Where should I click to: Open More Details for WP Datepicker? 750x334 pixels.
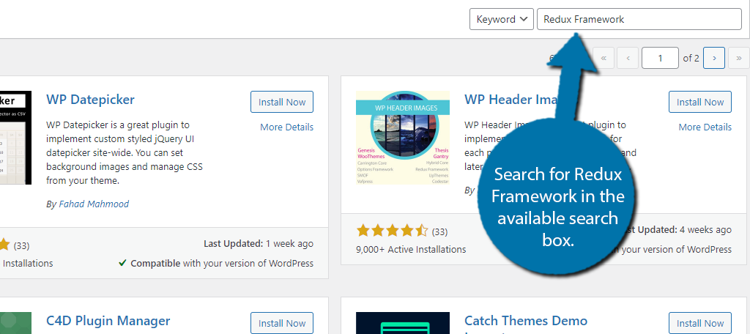[286, 127]
